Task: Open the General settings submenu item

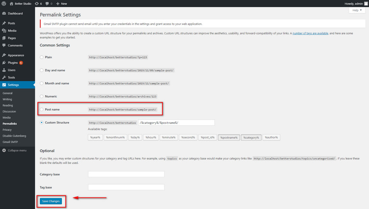Action: tap(8, 93)
